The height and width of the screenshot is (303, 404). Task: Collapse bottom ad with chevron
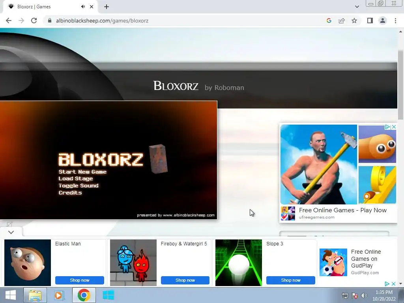click(x=11, y=232)
